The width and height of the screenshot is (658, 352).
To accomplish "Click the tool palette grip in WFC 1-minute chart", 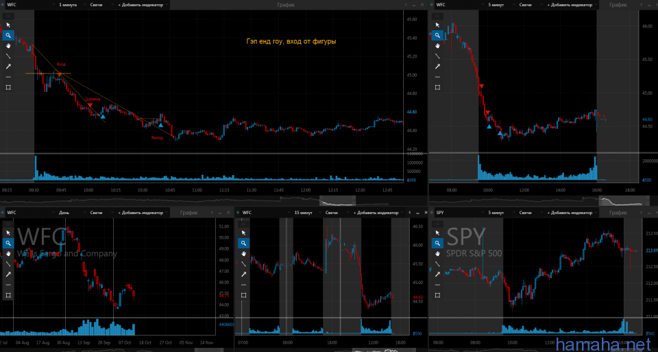I will (x=8, y=16).
